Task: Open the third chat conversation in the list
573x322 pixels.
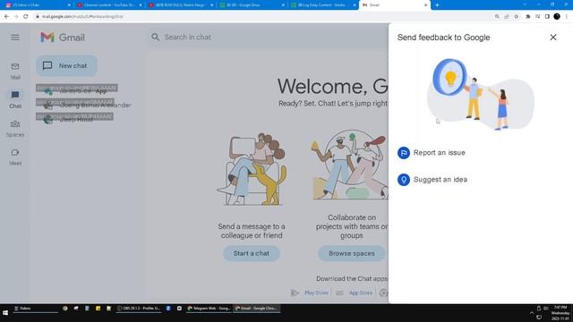Action: (75, 119)
